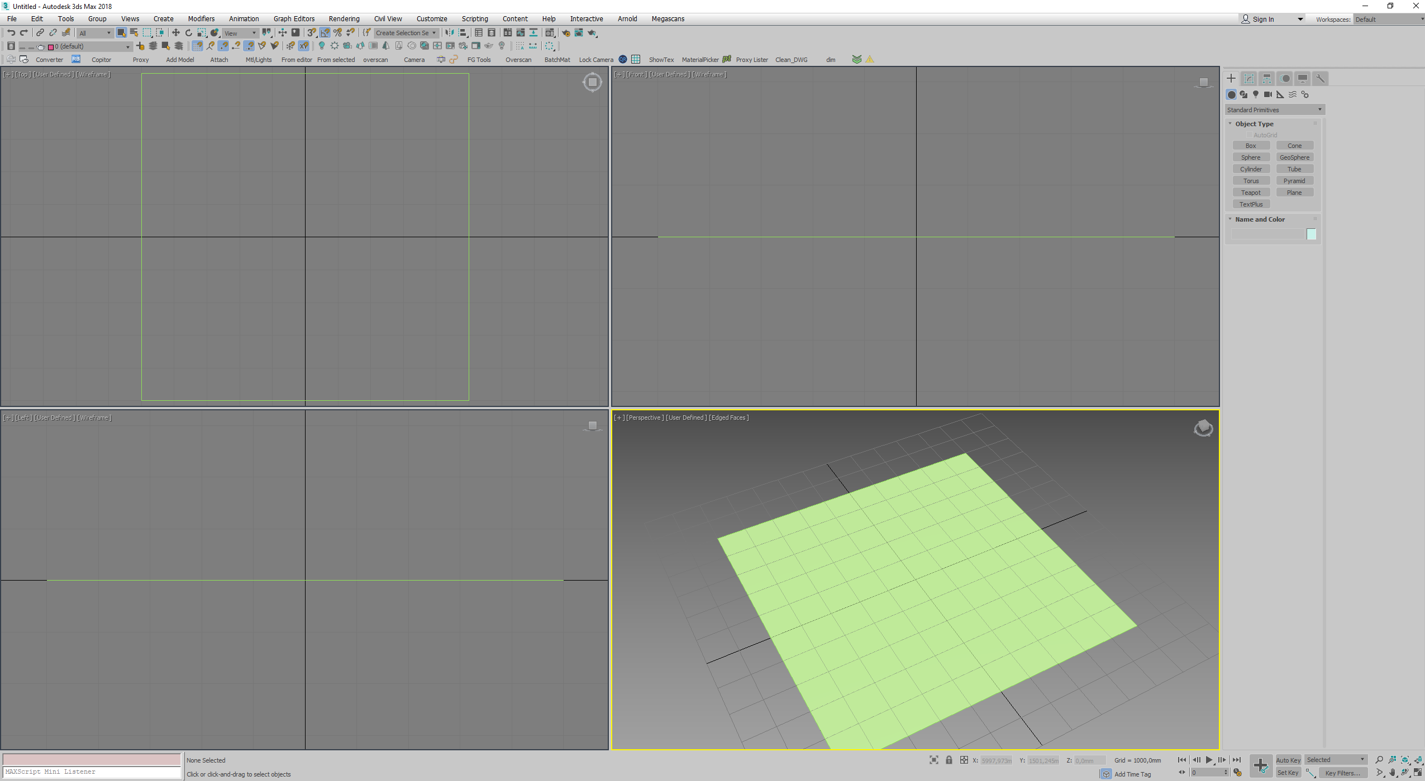The image size is (1425, 781).
Task: Open the View reference coordinate dropdown
Action: point(240,33)
